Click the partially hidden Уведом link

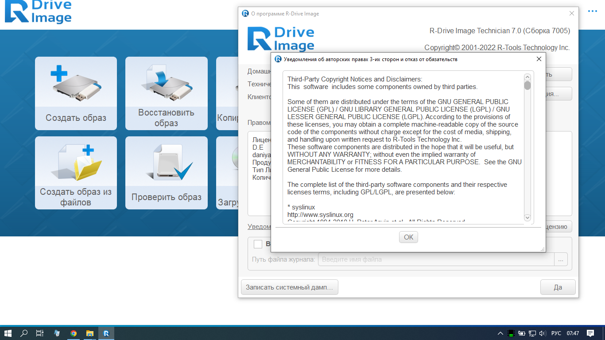(x=259, y=227)
